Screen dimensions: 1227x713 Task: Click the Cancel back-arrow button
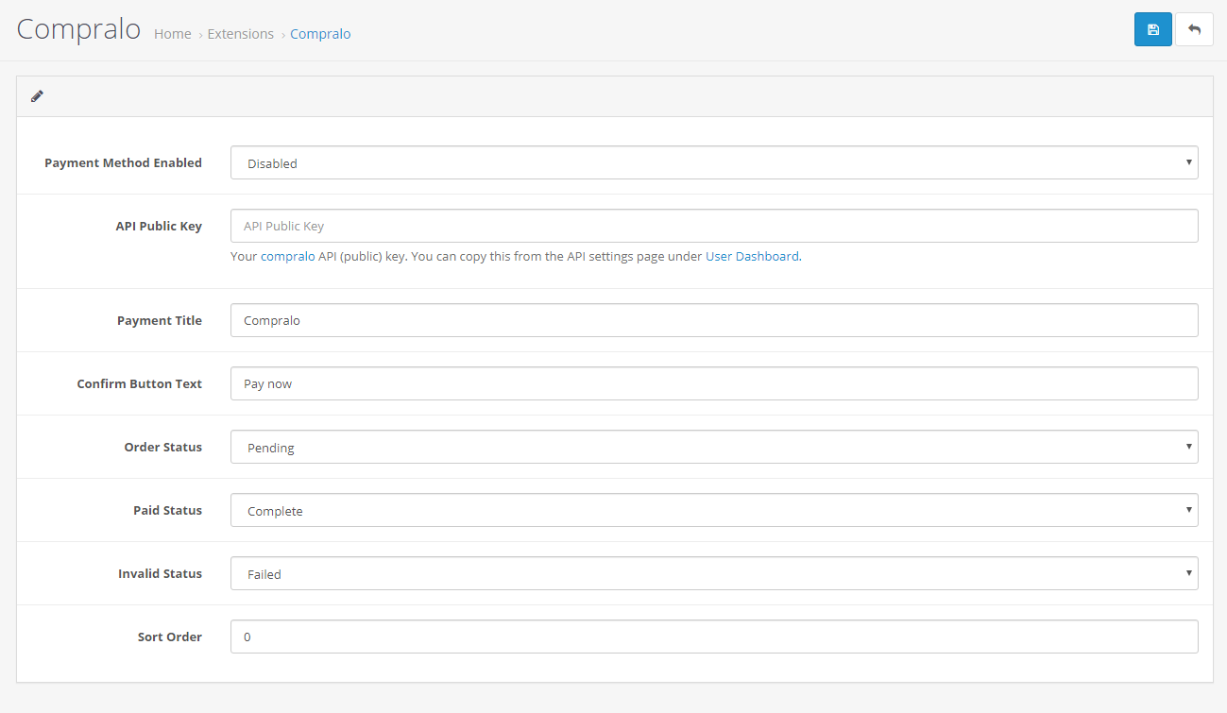[1194, 29]
